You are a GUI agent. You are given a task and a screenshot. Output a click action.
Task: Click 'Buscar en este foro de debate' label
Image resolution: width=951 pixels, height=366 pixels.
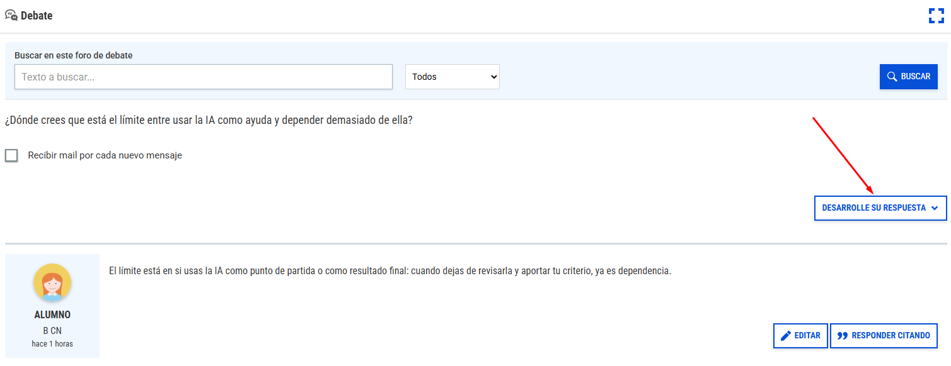click(x=74, y=55)
